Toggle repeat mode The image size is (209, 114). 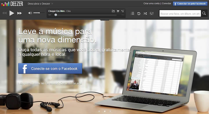click(x=139, y=13)
